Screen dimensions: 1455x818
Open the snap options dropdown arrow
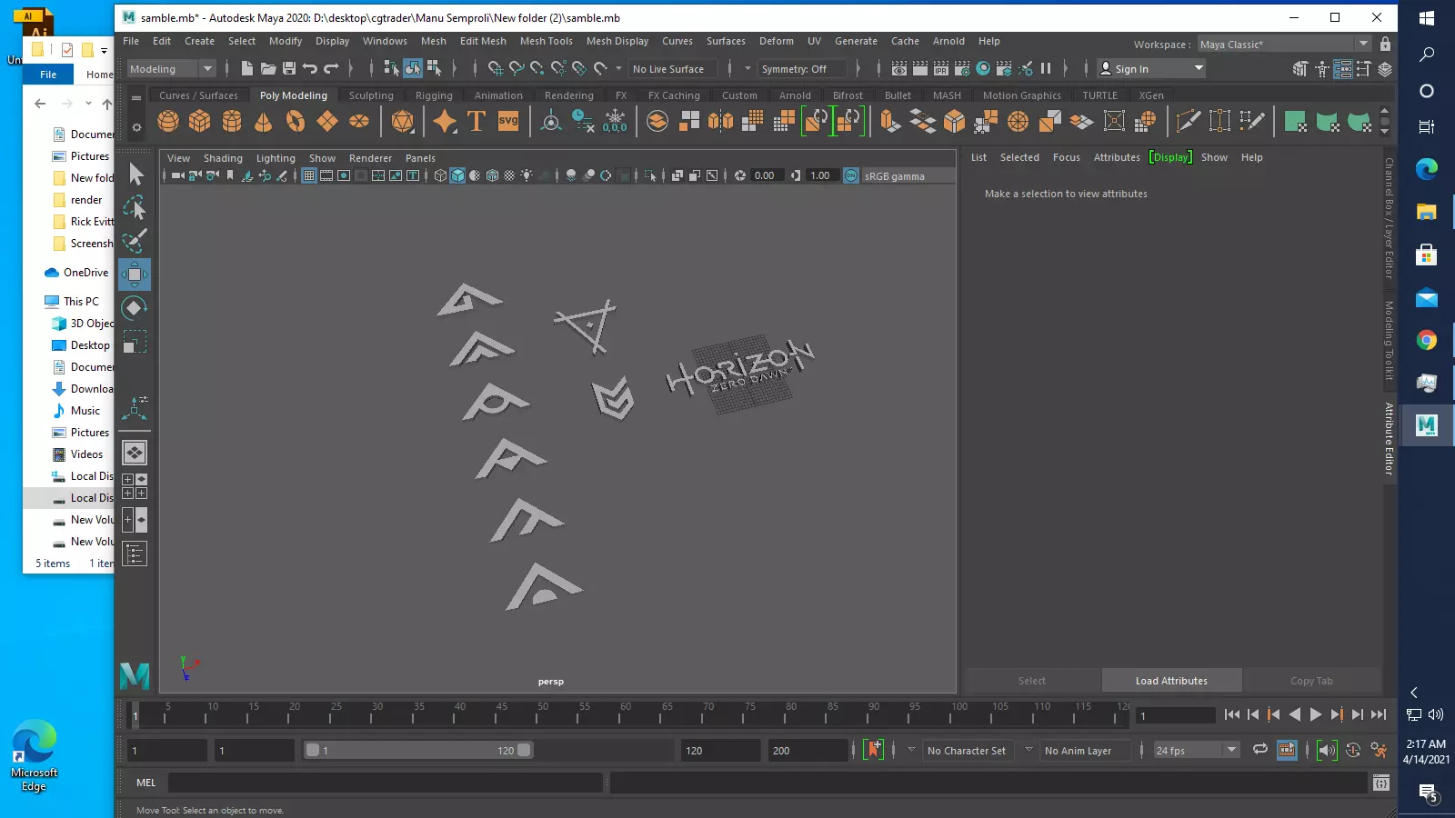click(x=618, y=68)
